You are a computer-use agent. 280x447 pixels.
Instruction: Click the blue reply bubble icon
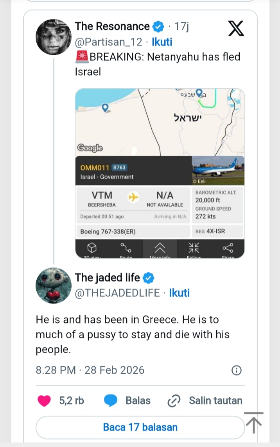[111, 400]
